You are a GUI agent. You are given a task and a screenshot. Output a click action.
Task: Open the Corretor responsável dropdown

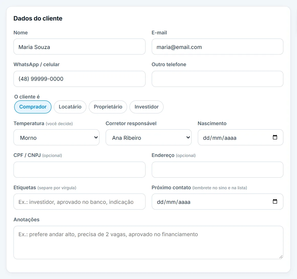(x=148, y=137)
